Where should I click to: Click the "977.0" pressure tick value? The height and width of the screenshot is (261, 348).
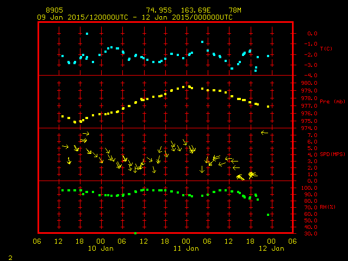pyautogui.click(x=309, y=106)
